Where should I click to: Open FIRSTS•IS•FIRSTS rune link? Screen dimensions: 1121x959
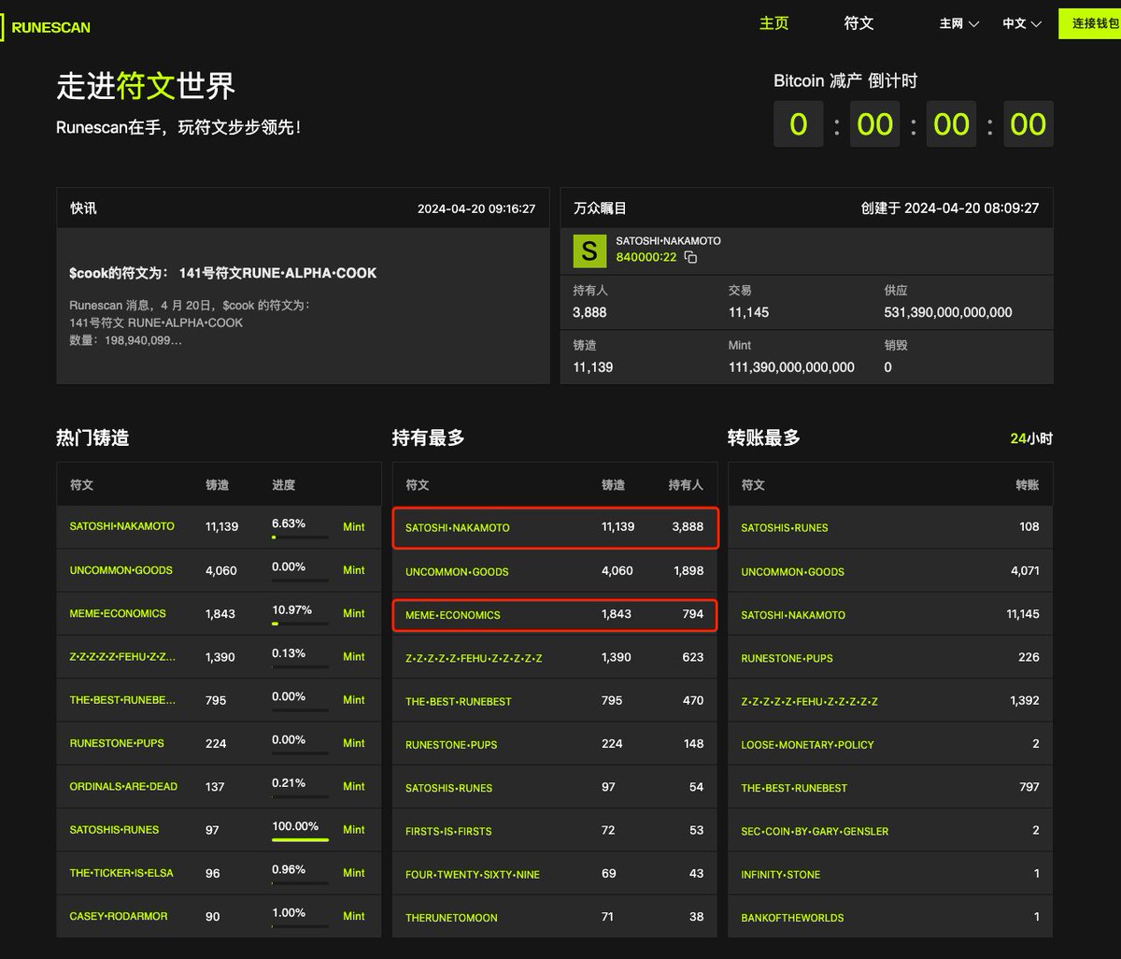pyautogui.click(x=448, y=831)
